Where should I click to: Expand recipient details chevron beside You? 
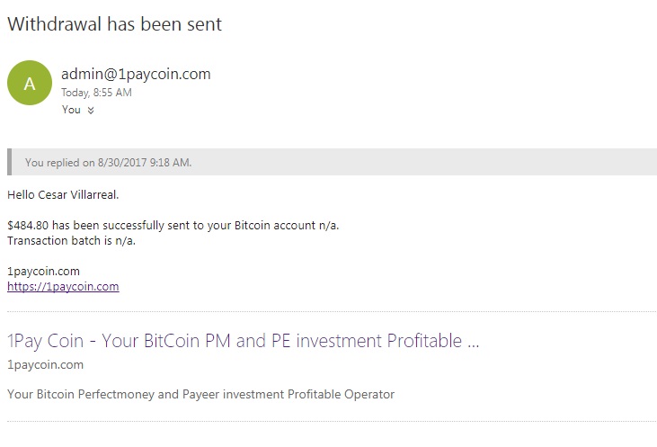click(x=91, y=111)
